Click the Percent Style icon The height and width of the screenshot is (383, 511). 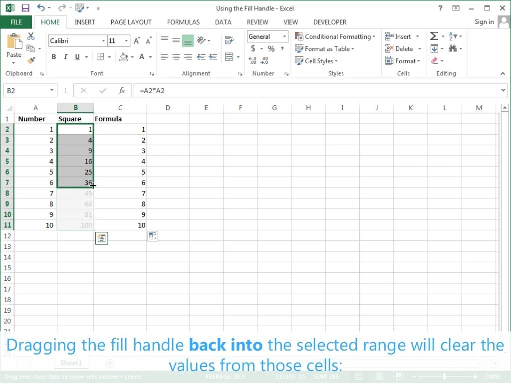point(271,48)
